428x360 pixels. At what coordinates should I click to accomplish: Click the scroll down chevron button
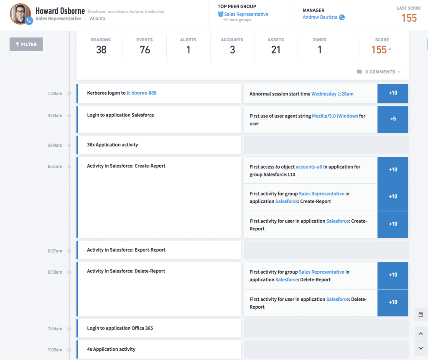(x=420, y=348)
